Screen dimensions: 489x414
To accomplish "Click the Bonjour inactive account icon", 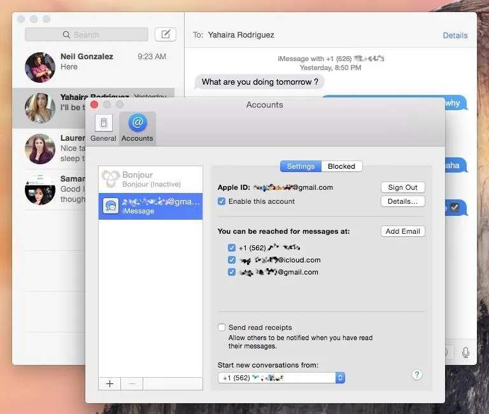I will 111,179.
